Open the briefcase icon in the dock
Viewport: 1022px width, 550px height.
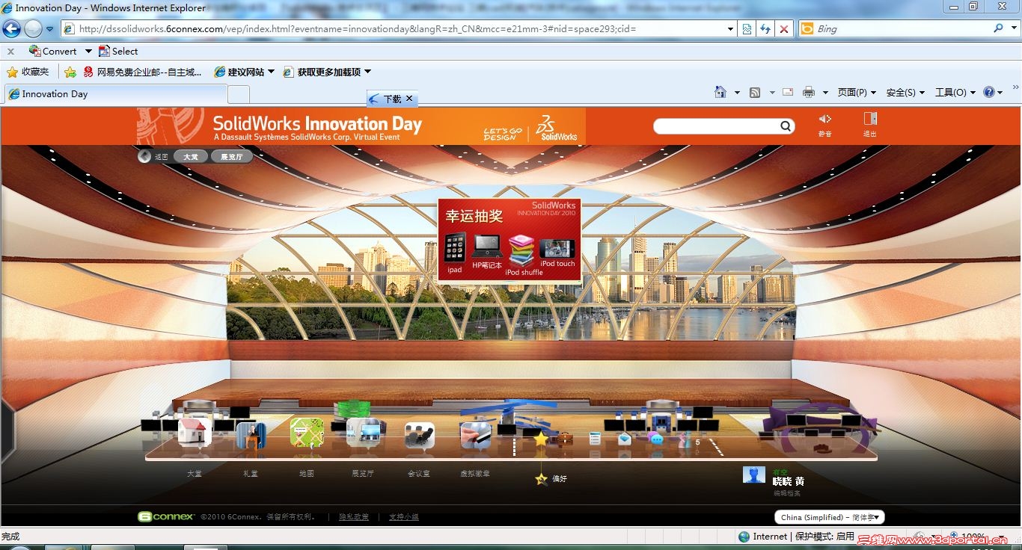point(565,439)
